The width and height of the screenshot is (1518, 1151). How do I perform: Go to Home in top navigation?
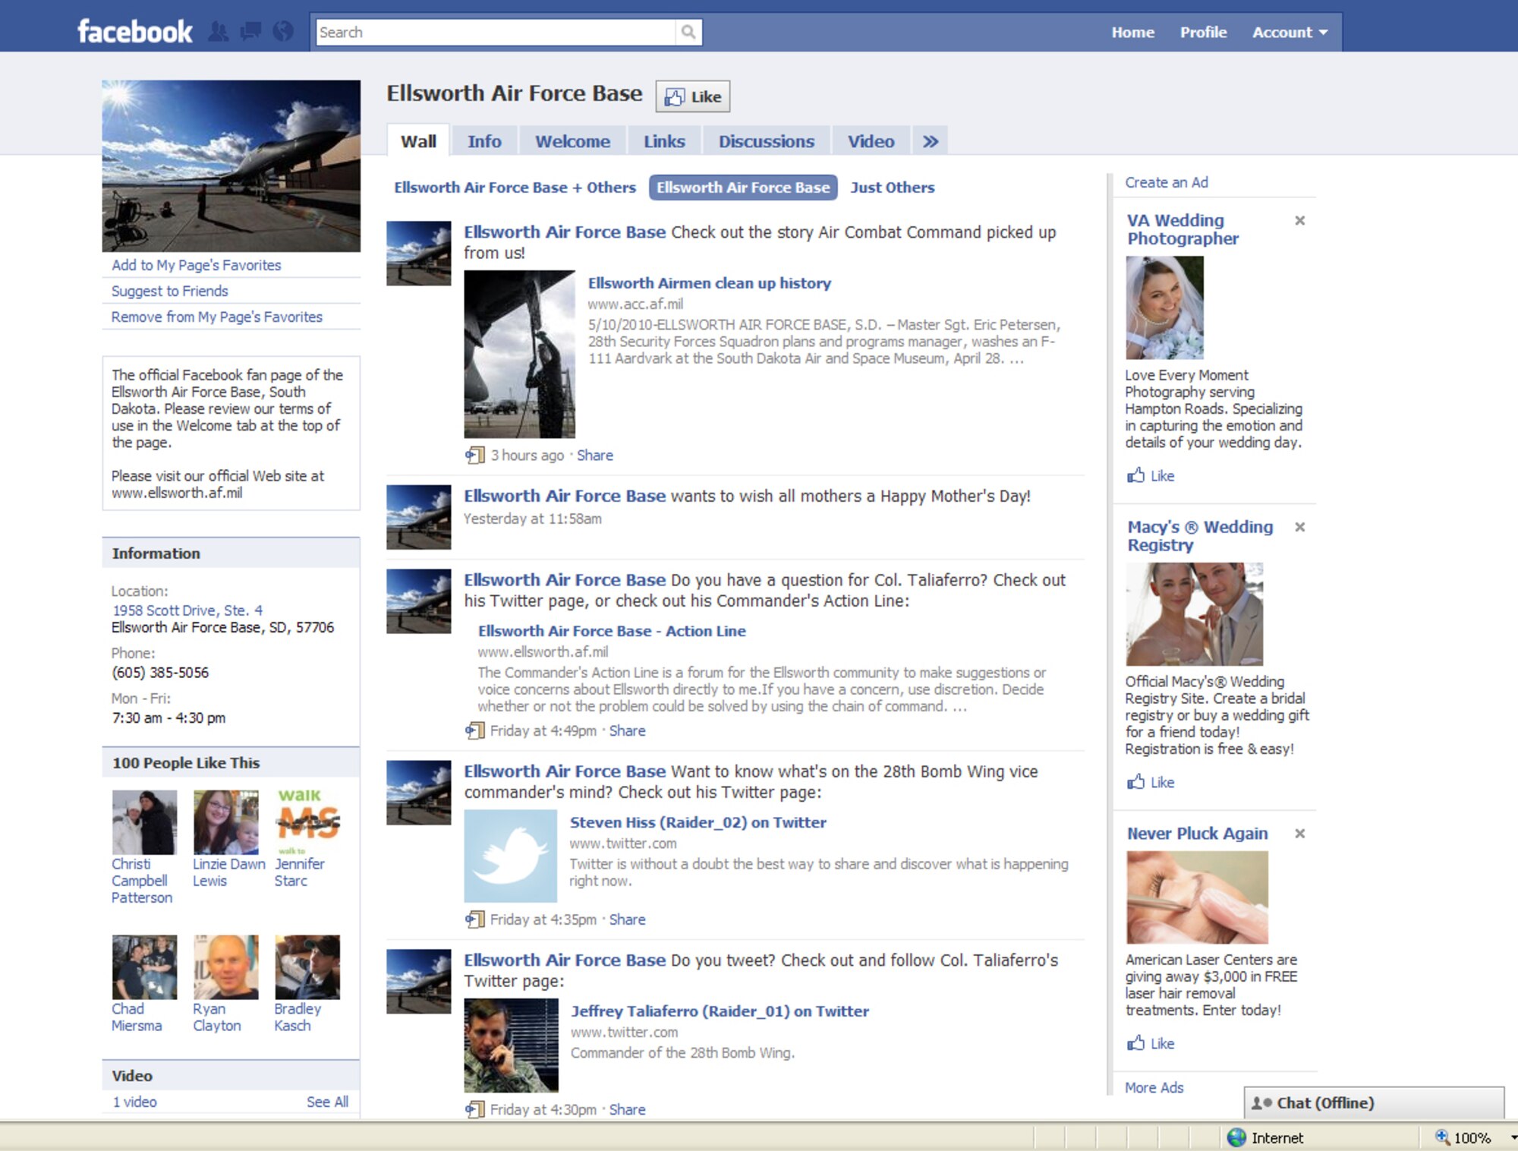pyautogui.click(x=1132, y=32)
